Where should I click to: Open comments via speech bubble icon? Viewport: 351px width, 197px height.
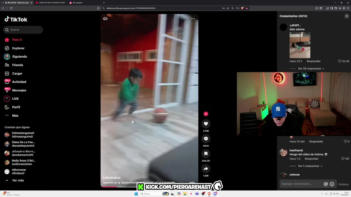coord(206,139)
